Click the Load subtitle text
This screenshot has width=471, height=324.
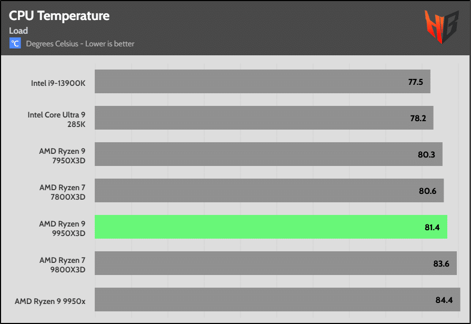coord(18,31)
